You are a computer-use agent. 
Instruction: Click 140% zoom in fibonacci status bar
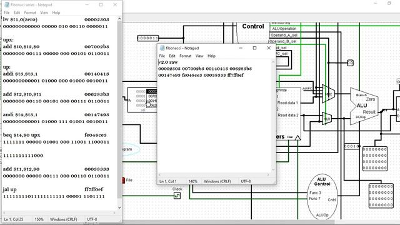(x=193, y=181)
